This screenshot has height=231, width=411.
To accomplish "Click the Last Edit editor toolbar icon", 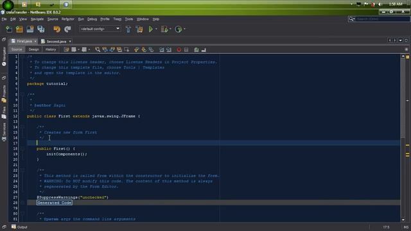I will (66, 49).
